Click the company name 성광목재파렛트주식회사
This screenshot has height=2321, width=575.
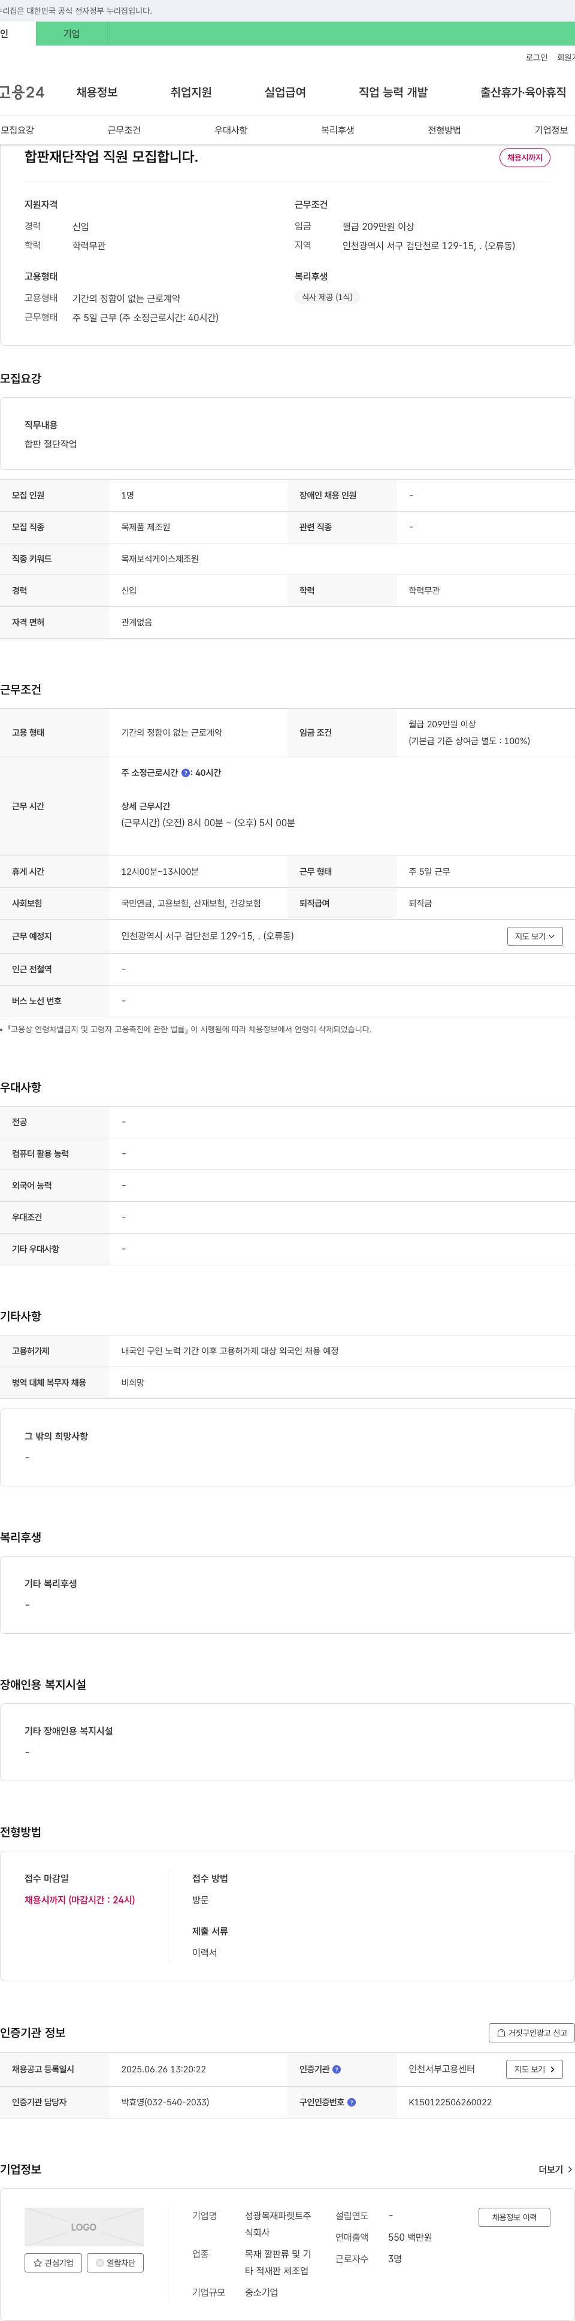[x=277, y=2224]
